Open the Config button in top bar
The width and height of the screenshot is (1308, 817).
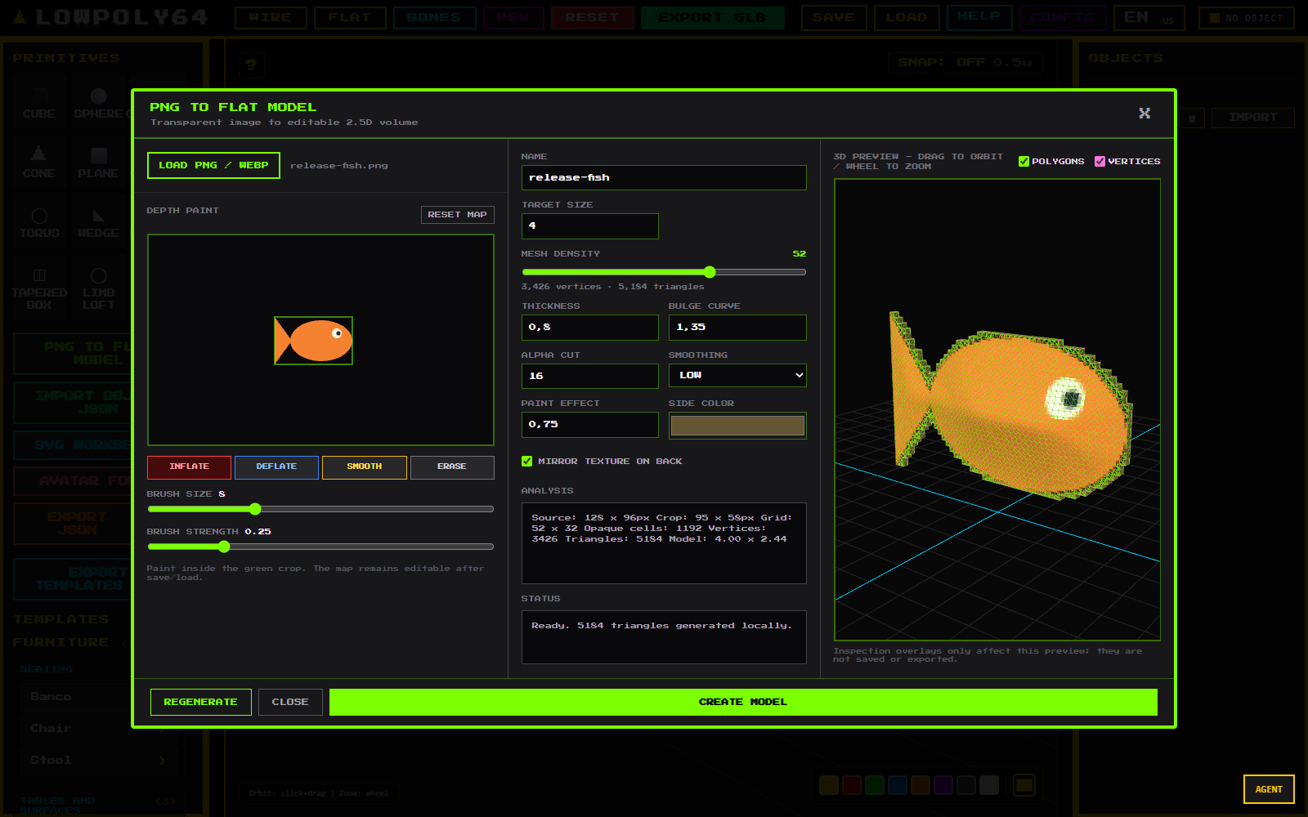(1063, 17)
